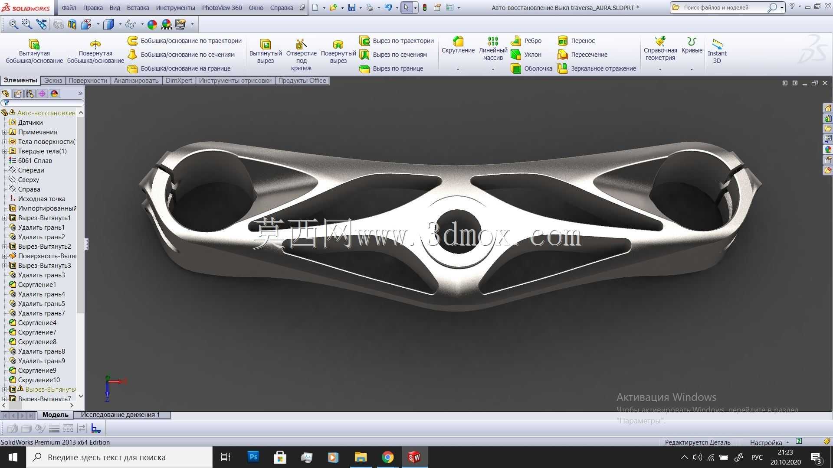Screen dimensions: 833x468
Task: Open Google Chrome from the taskbar
Action: point(387,457)
